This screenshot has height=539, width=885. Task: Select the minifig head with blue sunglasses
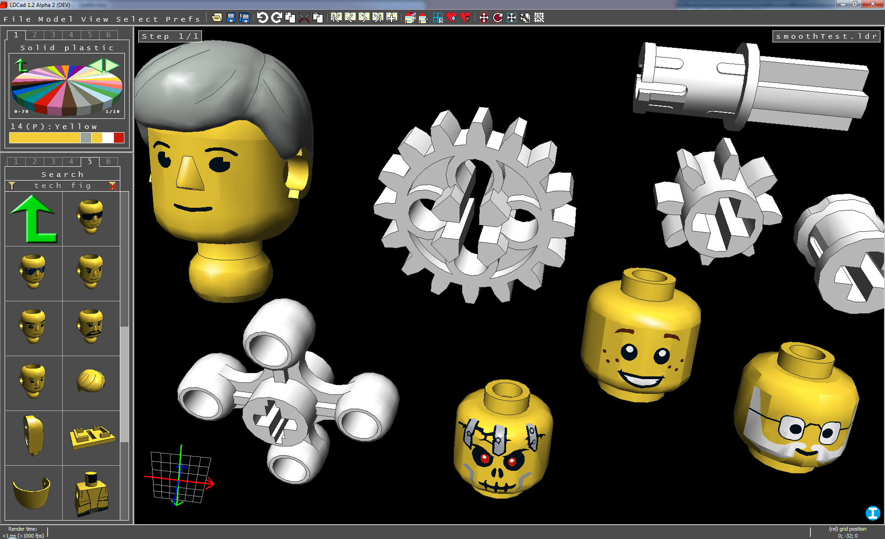34,274
